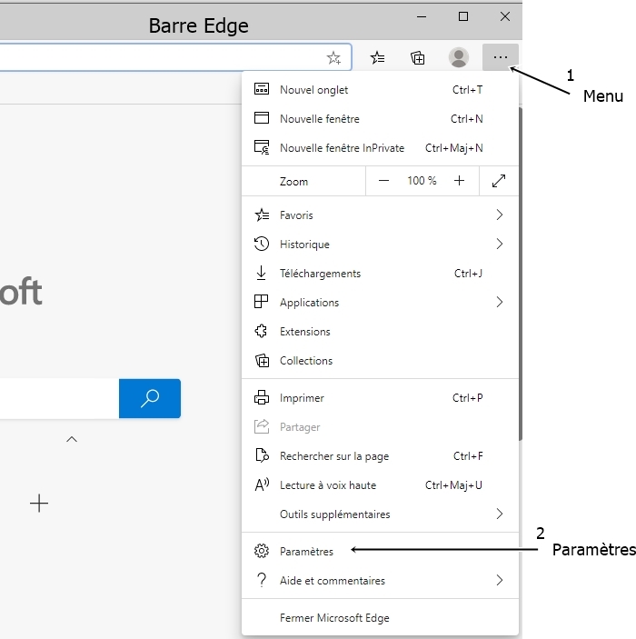Maximize the Edge window

tap(463, 16)
